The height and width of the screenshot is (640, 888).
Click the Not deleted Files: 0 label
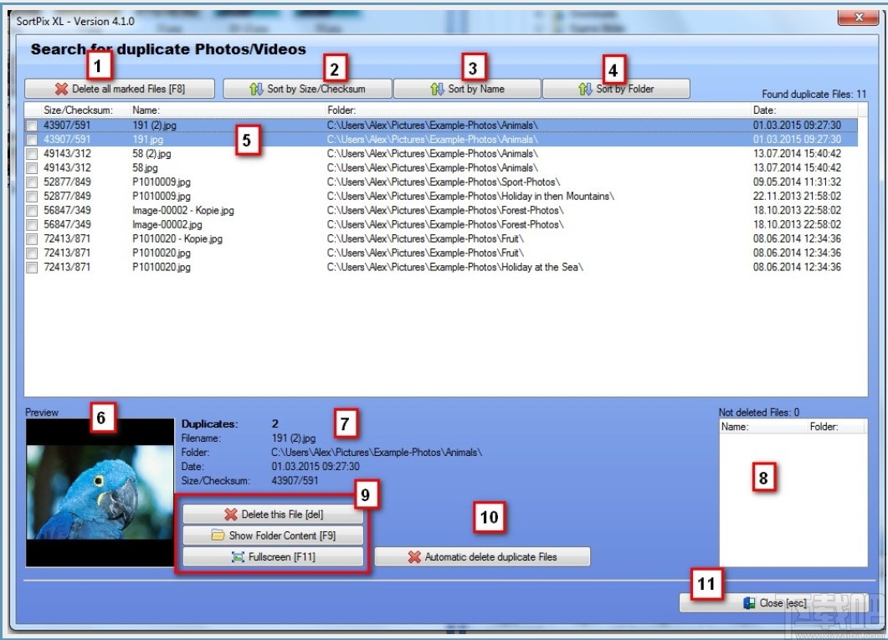[x=759, y=412]
